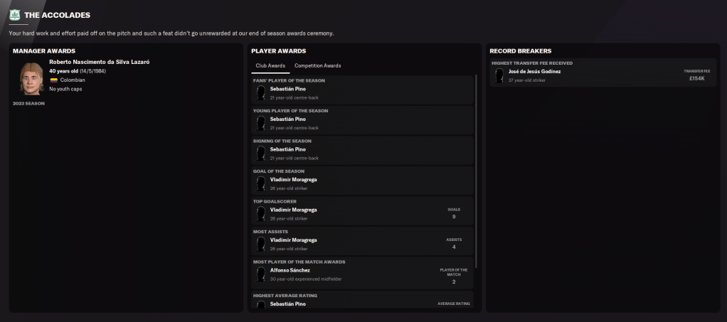The width and height of the screenshot is (727, 322).
Task: Switch to the Competition Awards tab
Action: tap(317, 65)
